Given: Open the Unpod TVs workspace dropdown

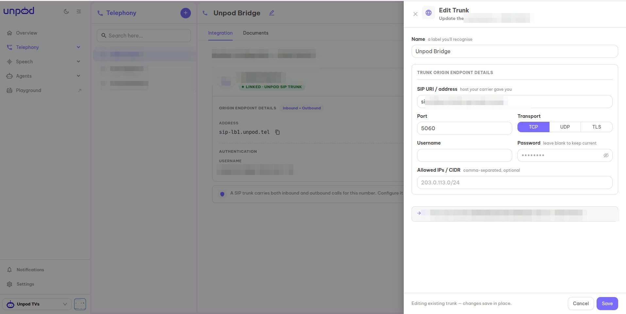Looking at the screenshot, I should [37, 304].
